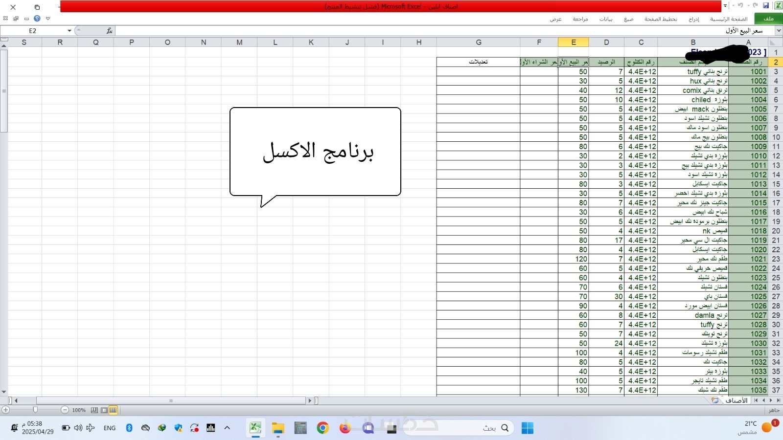The width and height of the screenshot is (783, 440).
Task: Go to first sheet with tab navigation arrow
Action: [x=778, y=400]
